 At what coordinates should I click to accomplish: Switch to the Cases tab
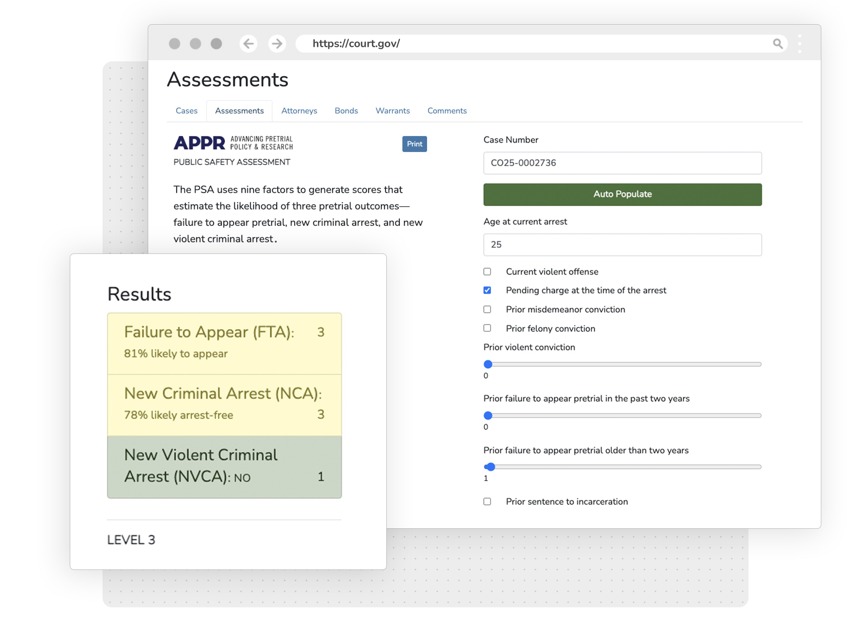[186, 111]
